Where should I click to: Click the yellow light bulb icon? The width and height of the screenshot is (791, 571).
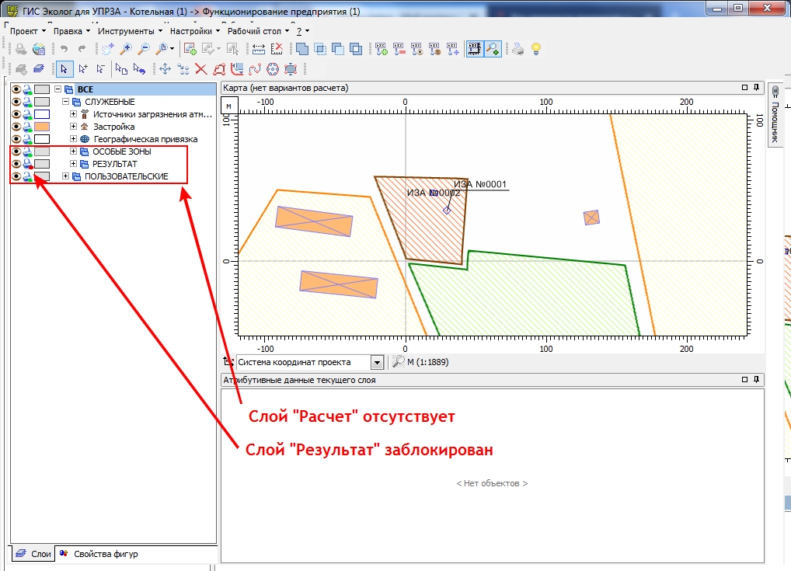click(x=535, y=49)
